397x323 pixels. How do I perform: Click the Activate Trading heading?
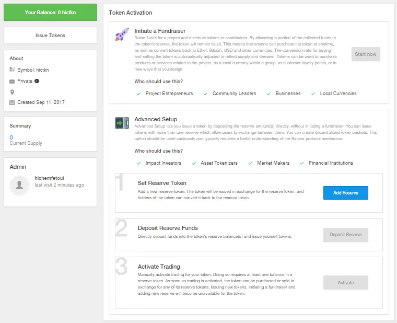click(159, 267)
